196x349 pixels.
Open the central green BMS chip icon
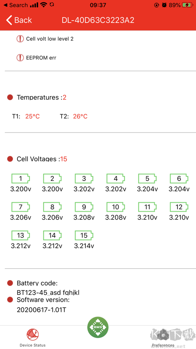click(98, 327)
